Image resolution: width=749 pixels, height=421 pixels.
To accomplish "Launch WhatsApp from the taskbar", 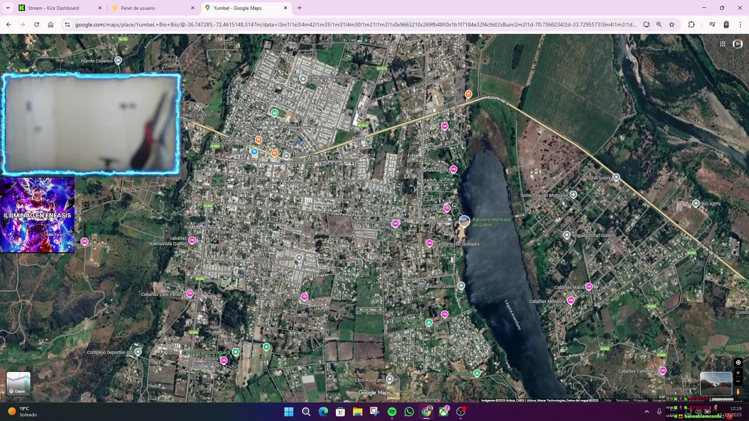I will [x=409, y=412].
